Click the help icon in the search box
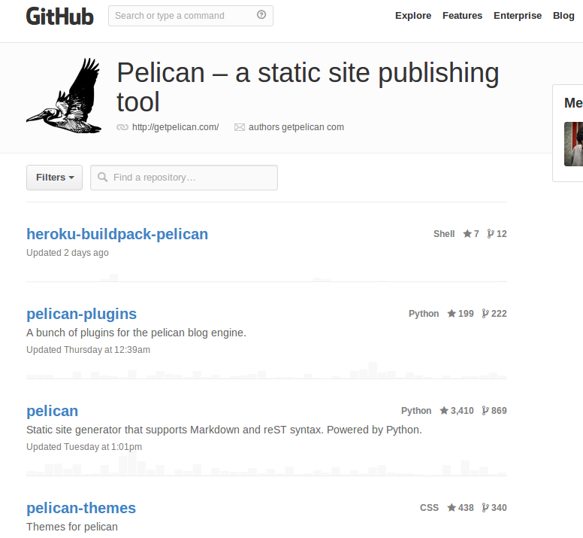The image size is (583, 538). [261, 15]
